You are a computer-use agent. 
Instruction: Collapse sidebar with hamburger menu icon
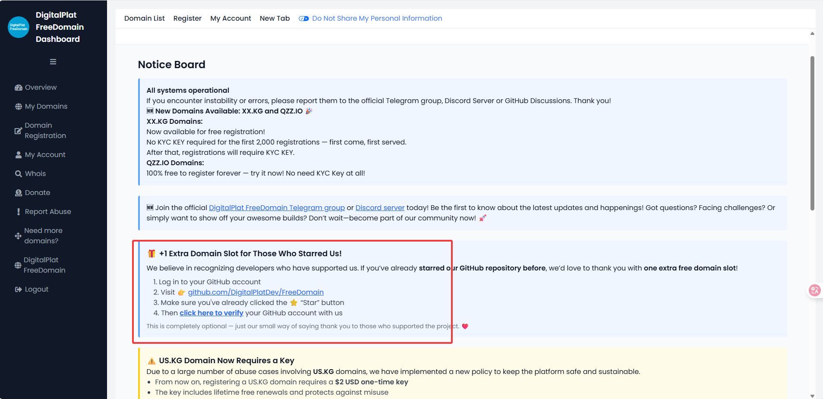(53, 62)
